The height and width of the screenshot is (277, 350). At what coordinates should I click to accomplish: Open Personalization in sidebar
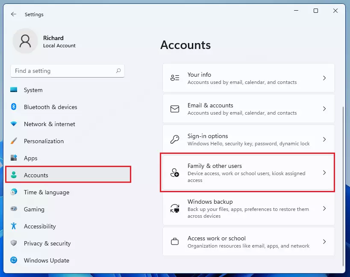tap(44, 141)
